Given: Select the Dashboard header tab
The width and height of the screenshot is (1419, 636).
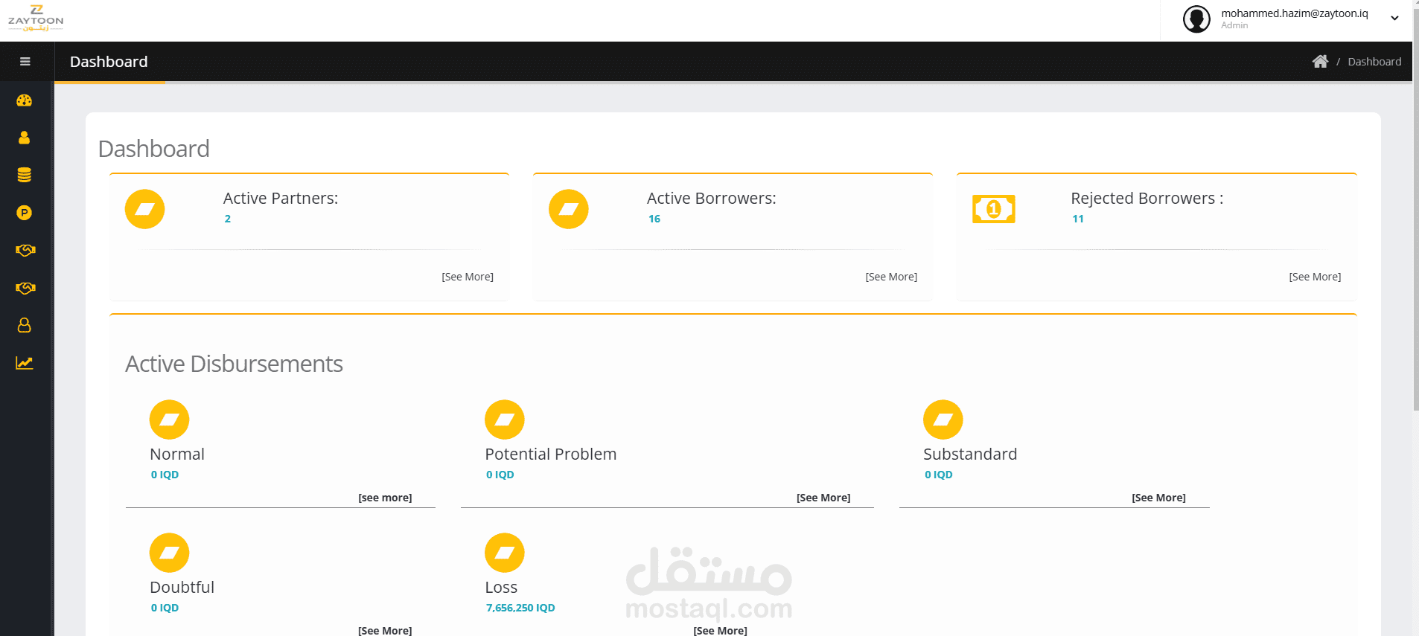Looking at the screenshot, I should [109, 62].
